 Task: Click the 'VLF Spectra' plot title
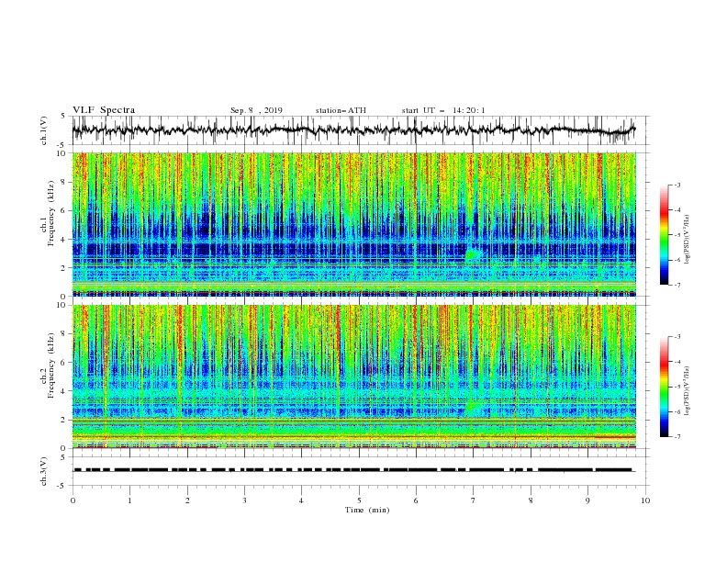click(104, 110)
